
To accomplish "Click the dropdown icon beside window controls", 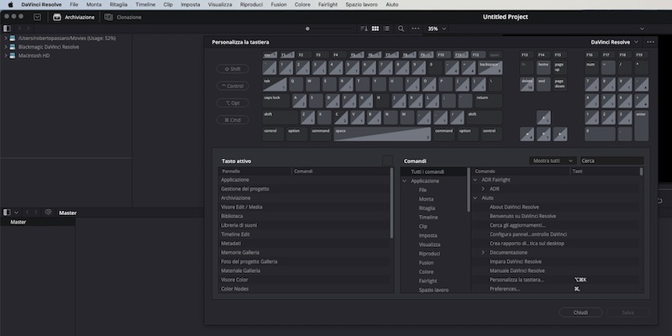I will [x=37, y=17].
